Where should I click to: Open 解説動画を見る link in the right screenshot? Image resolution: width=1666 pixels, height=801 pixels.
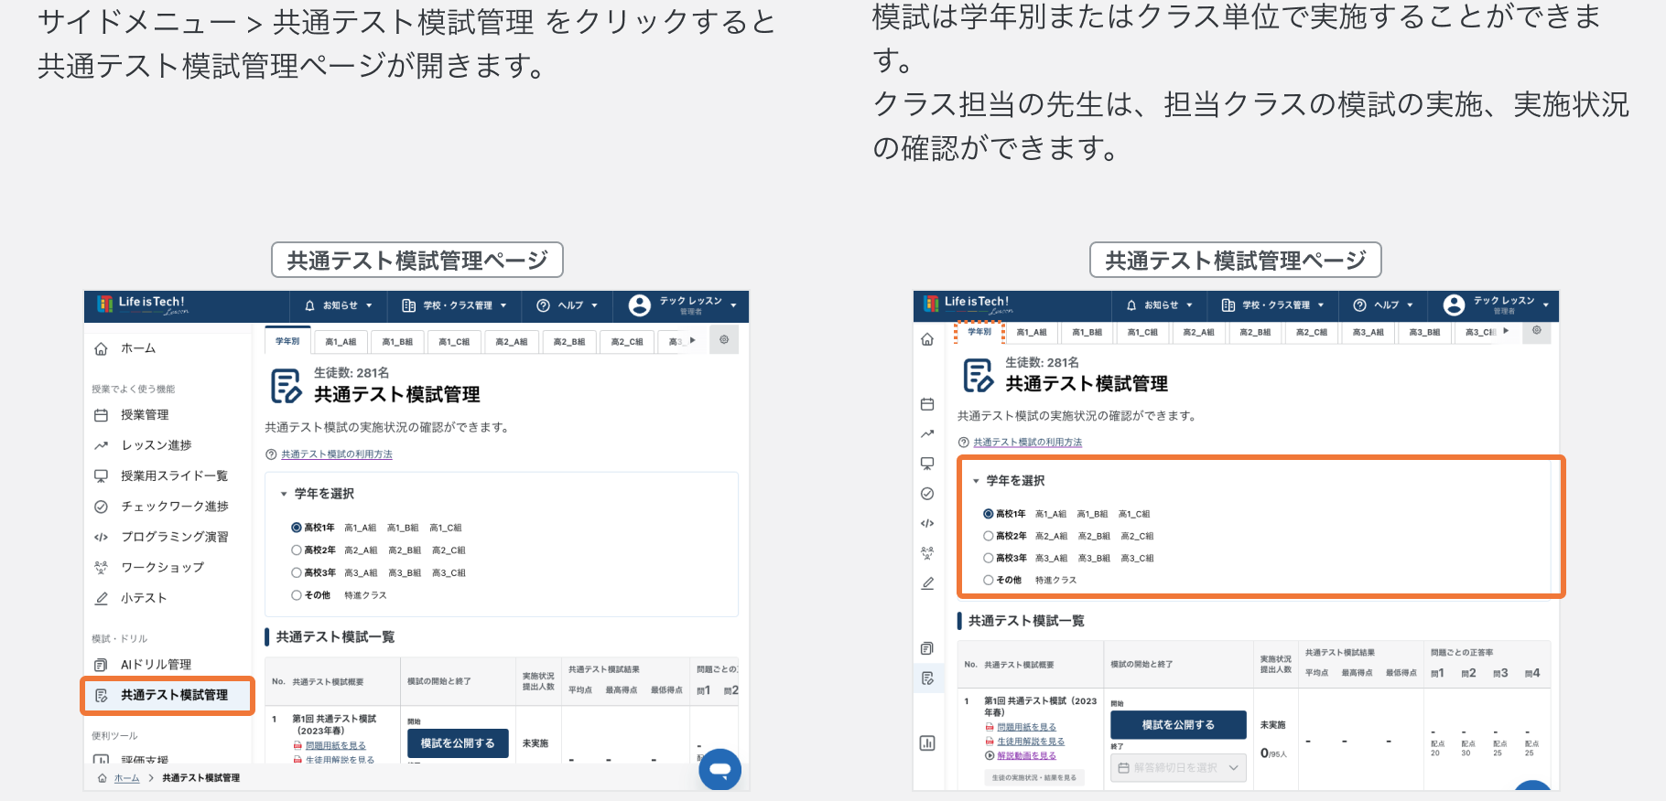click(x=1026, y=755)
